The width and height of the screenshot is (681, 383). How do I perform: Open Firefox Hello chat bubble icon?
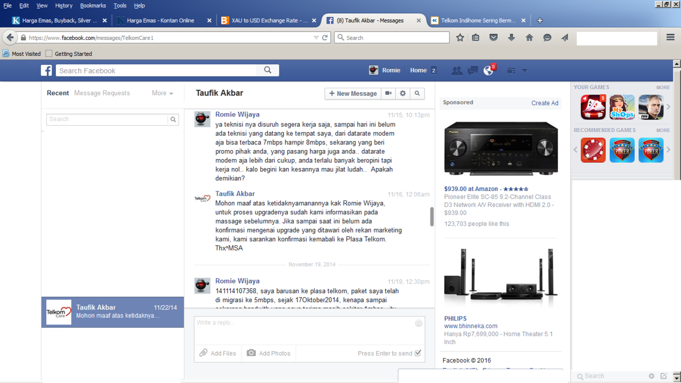(x=547, y=38)
